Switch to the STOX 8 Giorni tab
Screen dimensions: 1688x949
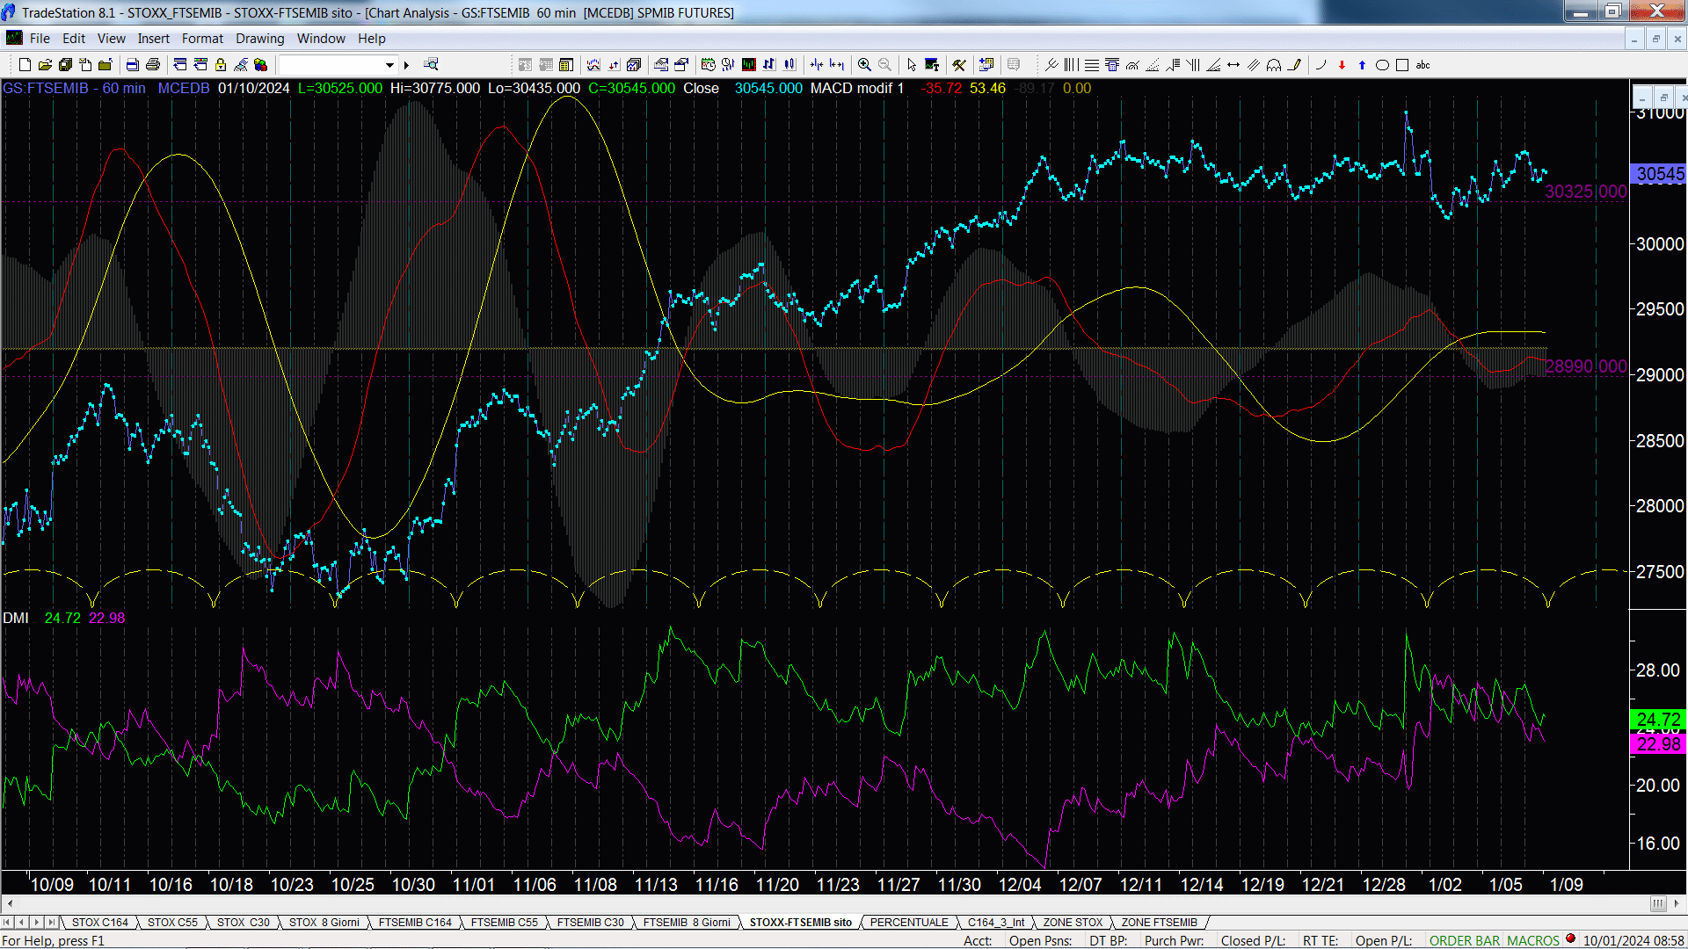324,922
